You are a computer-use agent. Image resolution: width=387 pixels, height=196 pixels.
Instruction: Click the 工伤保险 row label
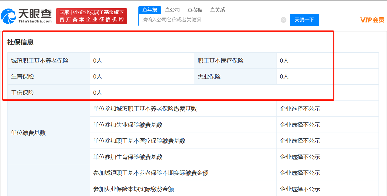click(x=22, y=93)
